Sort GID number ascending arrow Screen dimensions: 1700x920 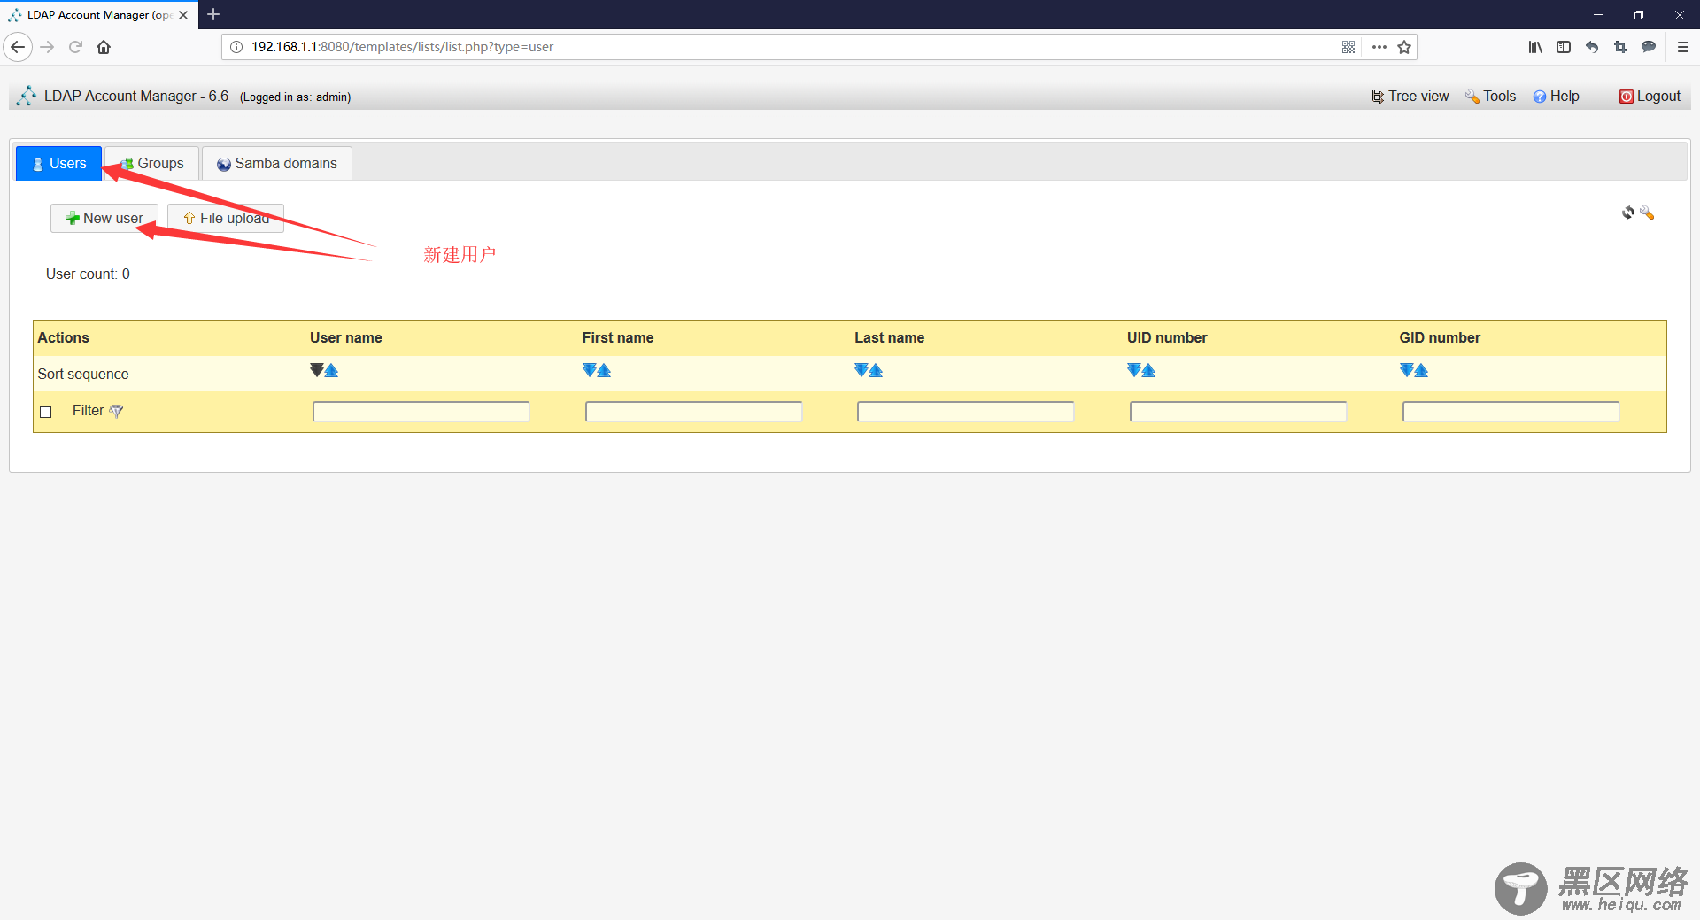tap(1421, 370)
